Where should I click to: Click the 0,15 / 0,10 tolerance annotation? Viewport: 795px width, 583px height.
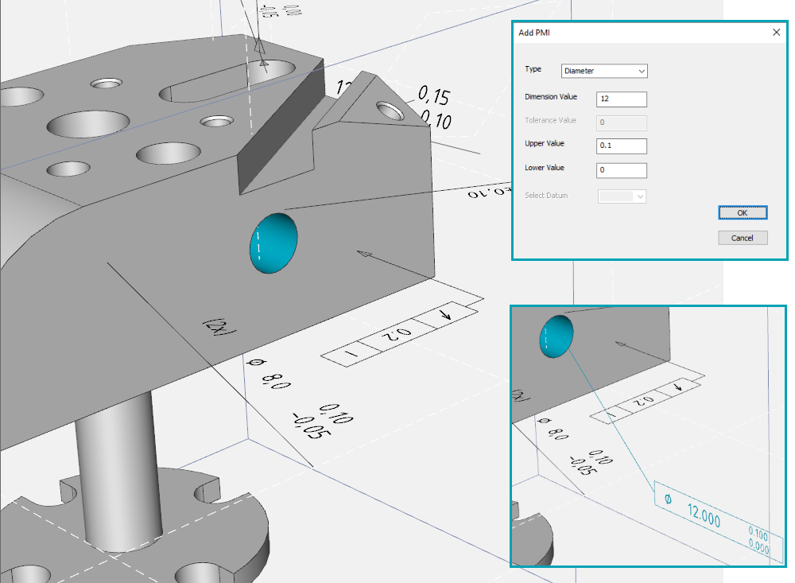click(x=433, y=108)
